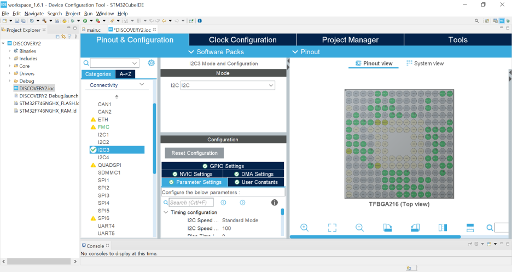Image resolution: width=512 pixels, height=272 pixels.
Task: Select the Categories view toggle
Action: tap(98, 74)
